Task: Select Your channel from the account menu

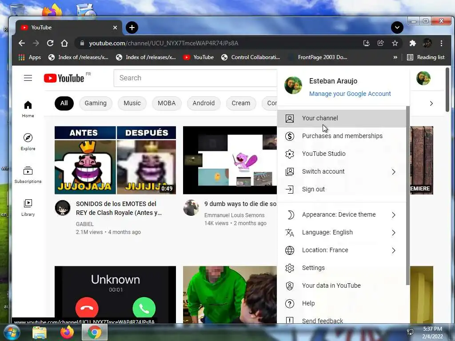Action: click(341, 118)
